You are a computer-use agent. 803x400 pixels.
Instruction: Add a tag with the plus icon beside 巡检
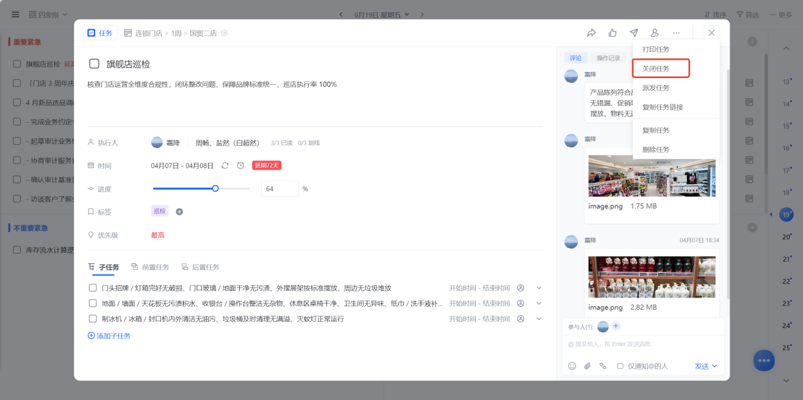179,212
